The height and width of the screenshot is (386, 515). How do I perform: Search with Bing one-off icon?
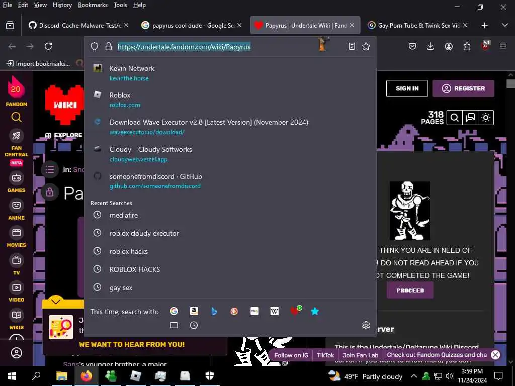[214, 311]
